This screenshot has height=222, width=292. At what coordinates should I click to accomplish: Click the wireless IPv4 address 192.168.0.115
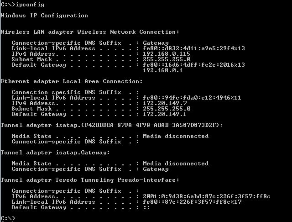(x=167, y=53)
